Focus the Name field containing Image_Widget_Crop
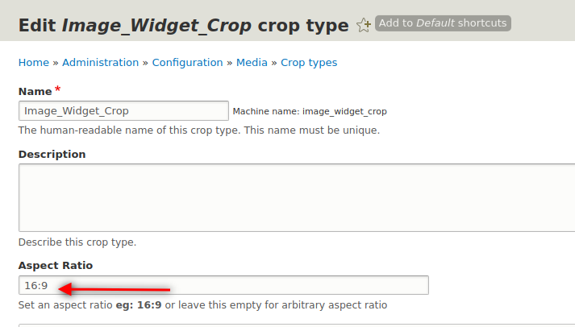Screen dimensions: 575x327 pos(123,111)
